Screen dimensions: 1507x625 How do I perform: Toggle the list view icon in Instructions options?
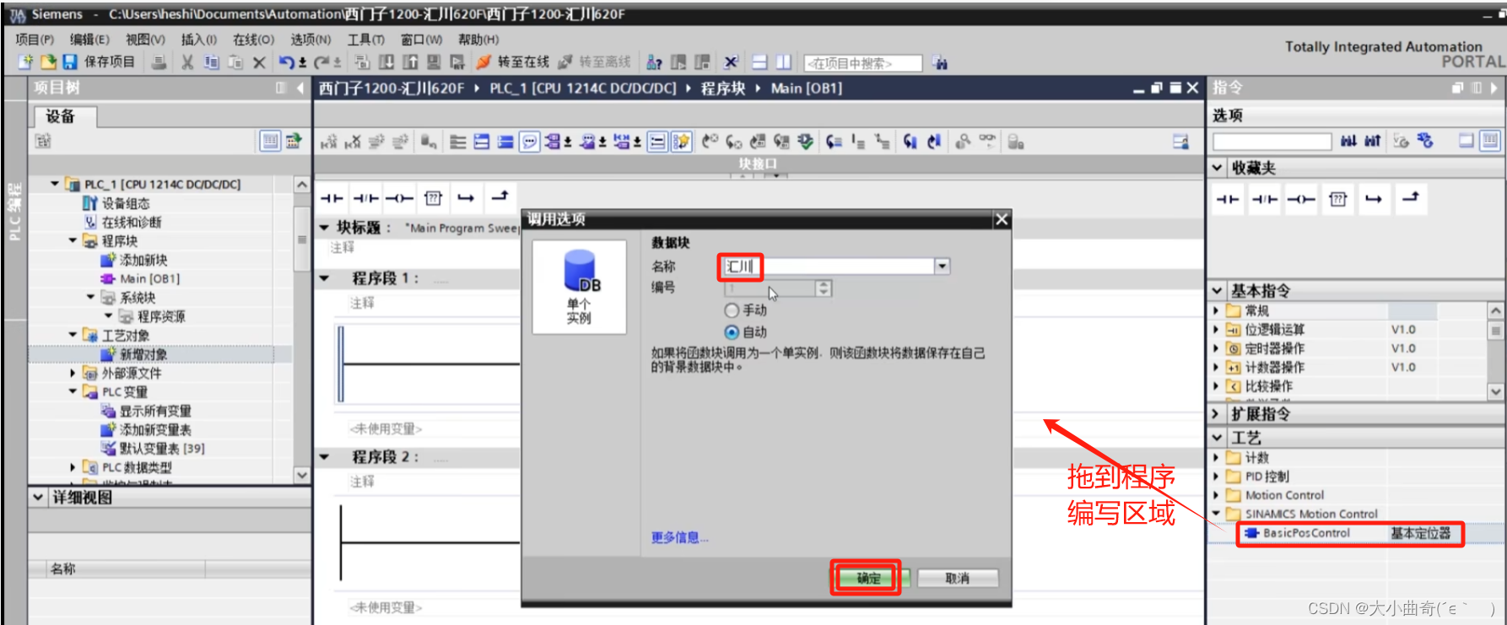1490,141
